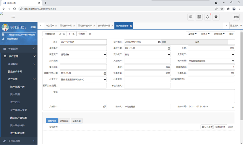The image size is (243, 145).
Task: Close the 固定资产卡片 tab
Action: click(x=74, y=26)
